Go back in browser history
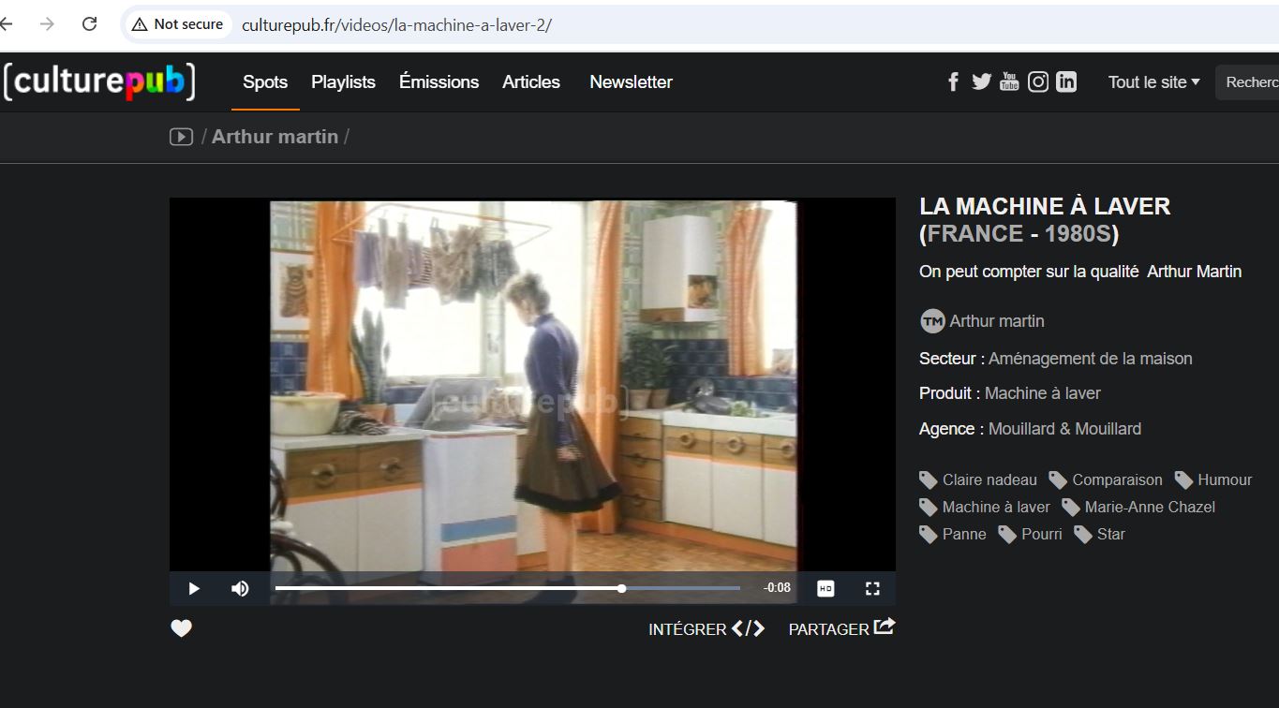The width and height of the screenshot is (1279, 708). 7,24
